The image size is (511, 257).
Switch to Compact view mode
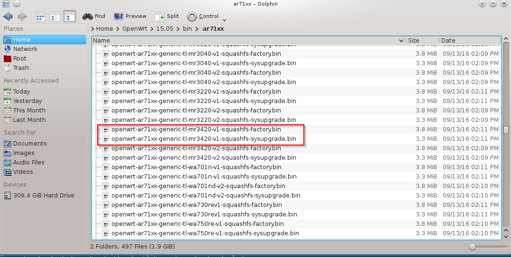[x=55, y=17]
